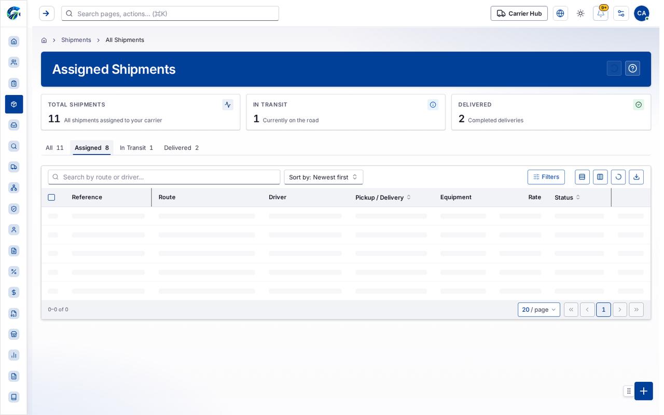664x415 pixels.
Task: Sort by the Pickup / Delivery column
Action: [x=383, y=197]
